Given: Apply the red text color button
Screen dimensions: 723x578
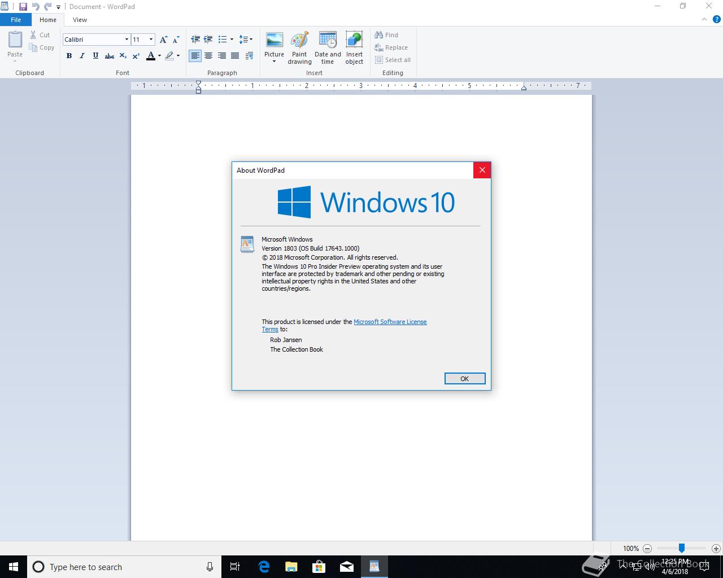Looking at the screenshot, I should coord(150,56).
